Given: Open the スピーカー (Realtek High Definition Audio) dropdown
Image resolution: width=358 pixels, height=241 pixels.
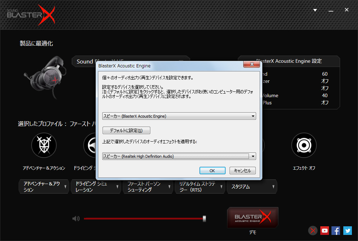Looking at the screenshot, I should click(179, 156).
